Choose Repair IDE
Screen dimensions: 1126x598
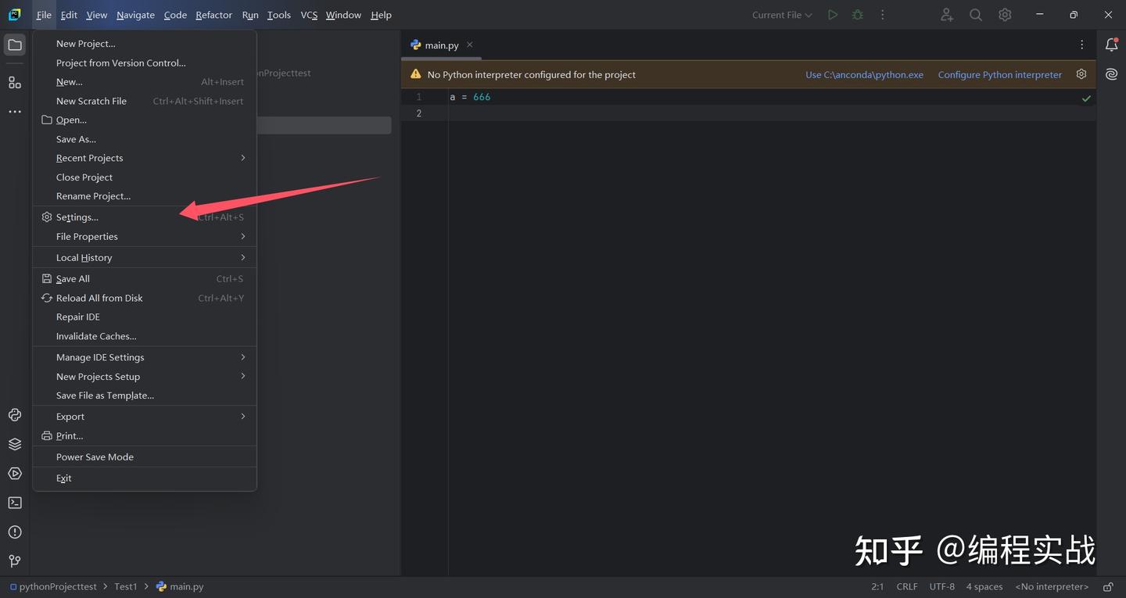tap(145, 317)
